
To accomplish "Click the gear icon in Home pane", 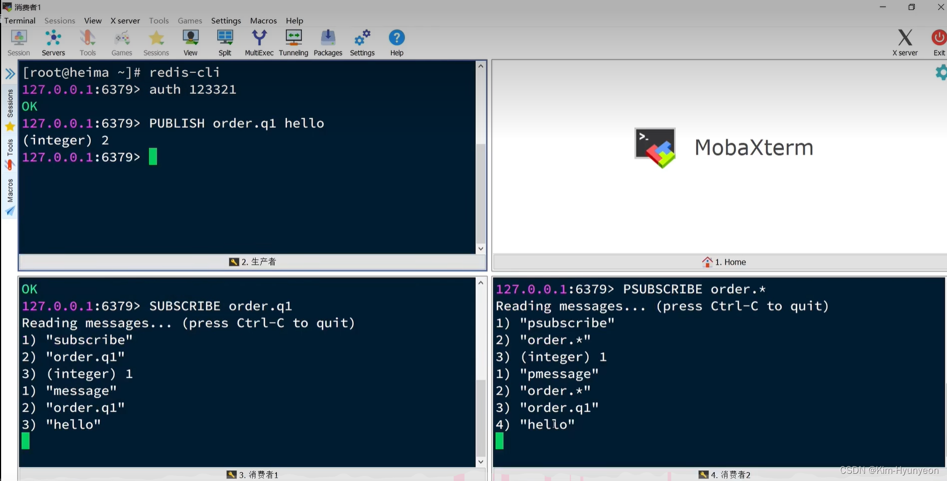I will 941,72.
